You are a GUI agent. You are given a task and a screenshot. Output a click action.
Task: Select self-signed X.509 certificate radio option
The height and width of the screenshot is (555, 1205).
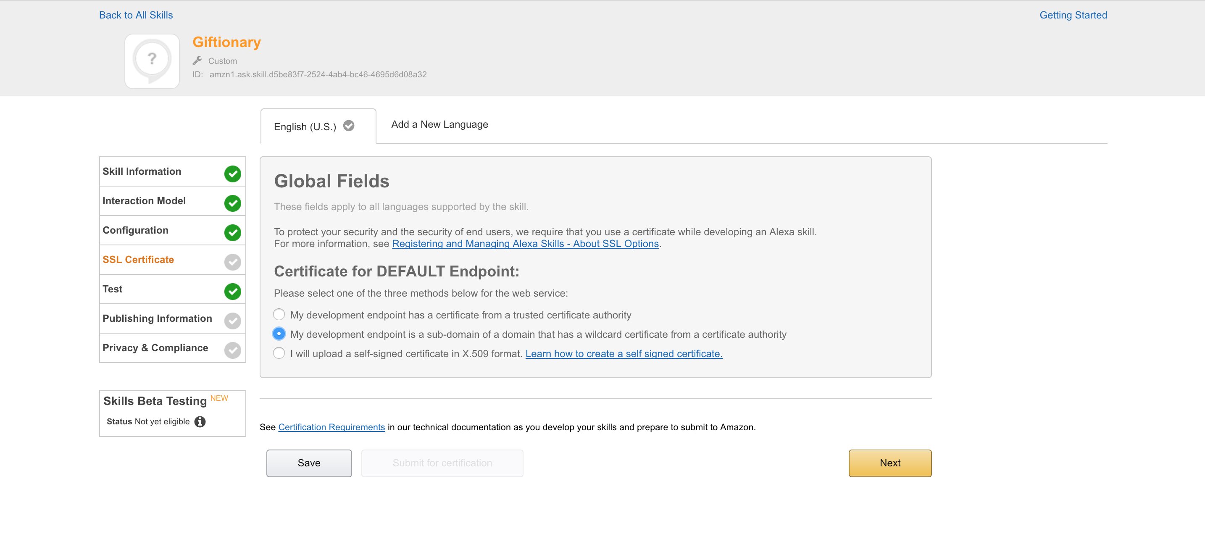[x=279, y=353]
